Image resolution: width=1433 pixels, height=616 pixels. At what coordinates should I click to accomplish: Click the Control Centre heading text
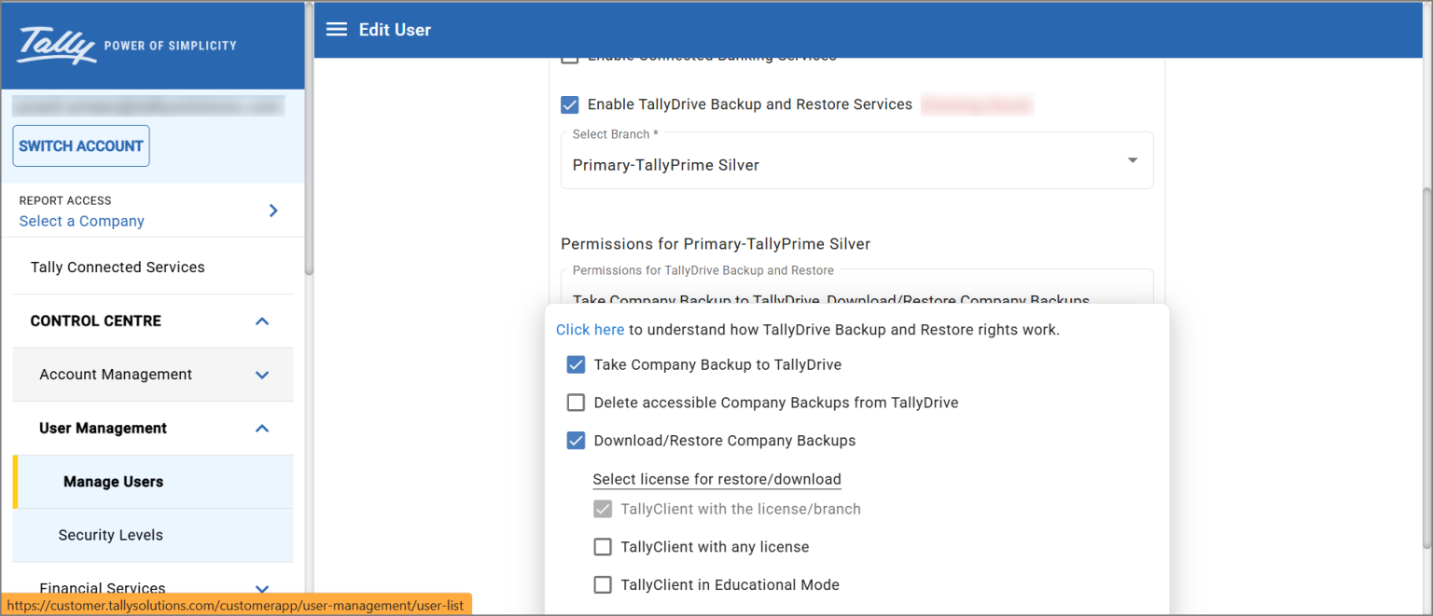96,321
